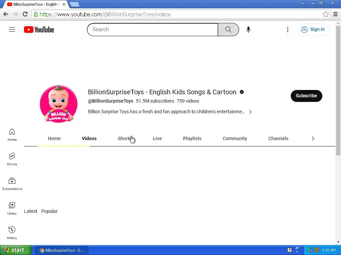Screen dimensions: 341x255
Task: Click the BillionSurpriseToys taskbar item
Action: (x=62, y=250)
